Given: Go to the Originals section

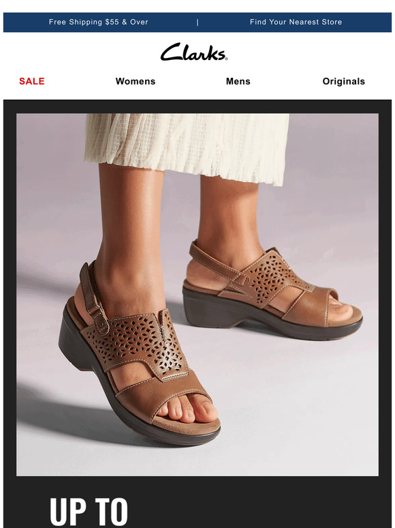Looking at the screenshot, I should point(343,81).
